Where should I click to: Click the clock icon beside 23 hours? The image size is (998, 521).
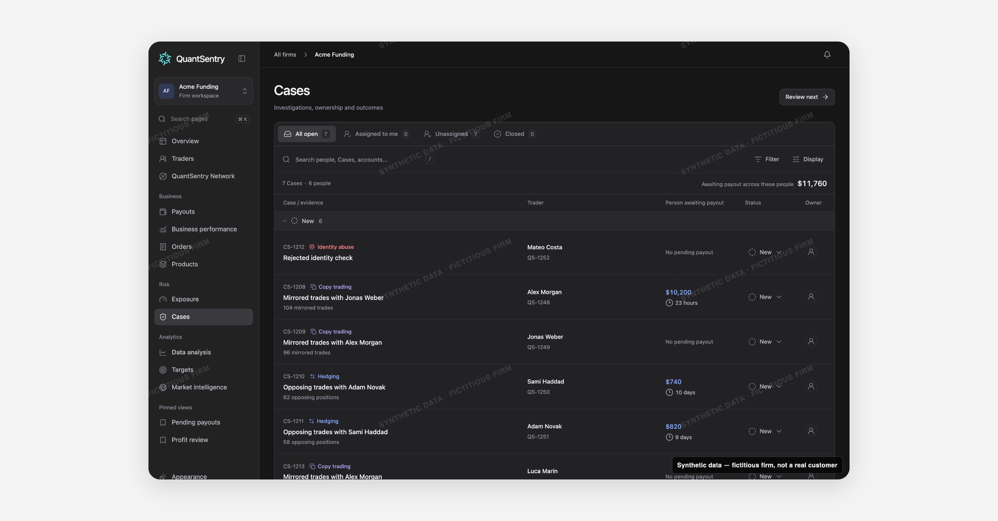tap(669, 303)
